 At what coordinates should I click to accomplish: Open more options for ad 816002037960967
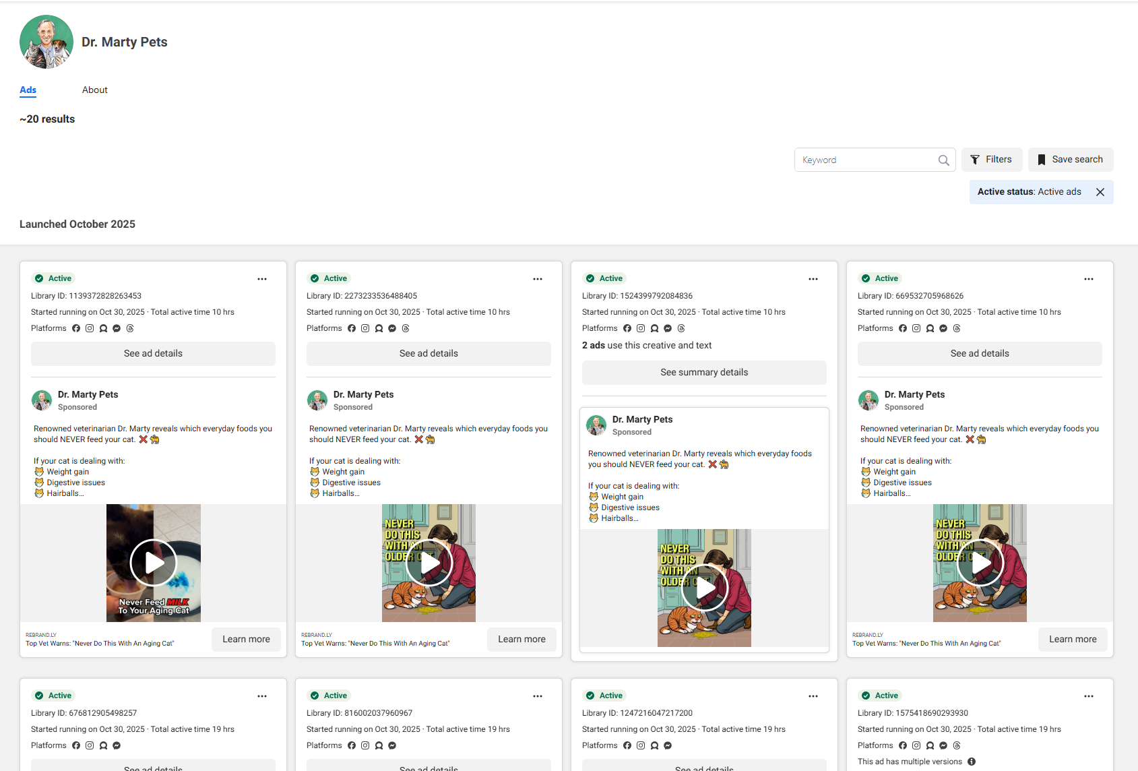538,696
